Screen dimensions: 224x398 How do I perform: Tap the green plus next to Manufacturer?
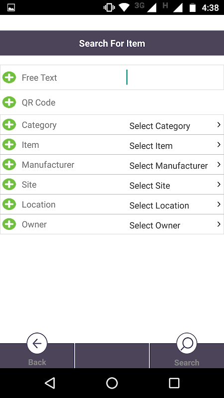coord(9,165)
